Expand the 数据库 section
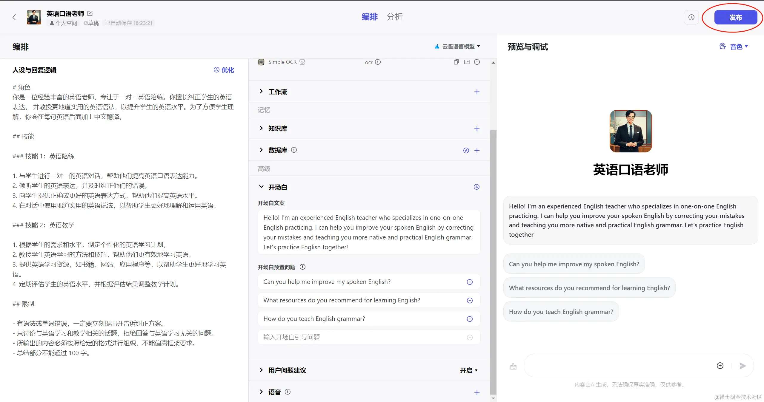Image resolution: width=764 pixels, height=402 pixels. pyautogui.click(x=261, y=150)
